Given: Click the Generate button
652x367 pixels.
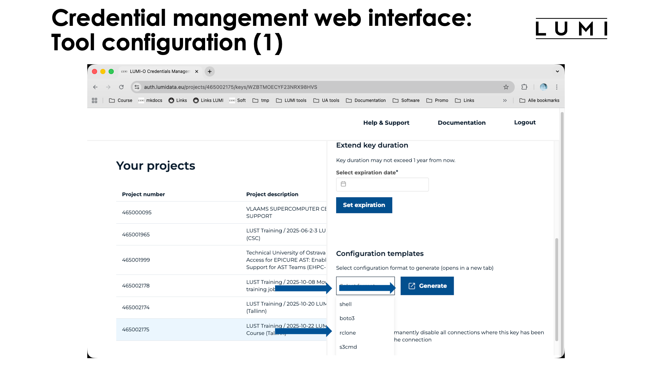Looking at the screenshot, I should pyautogui.click(x=427, y=286).
